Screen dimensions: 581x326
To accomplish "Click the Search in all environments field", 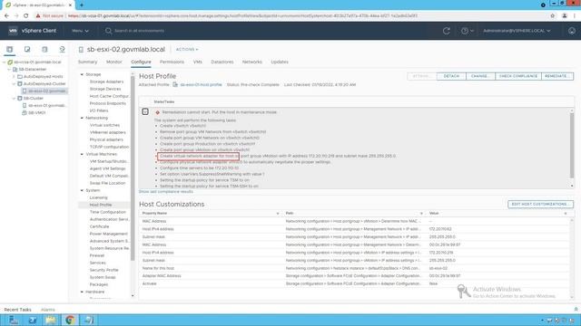I will [x=139, y=31].
